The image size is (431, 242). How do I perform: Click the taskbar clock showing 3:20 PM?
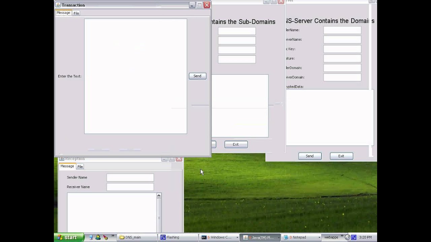click(366, 237)
